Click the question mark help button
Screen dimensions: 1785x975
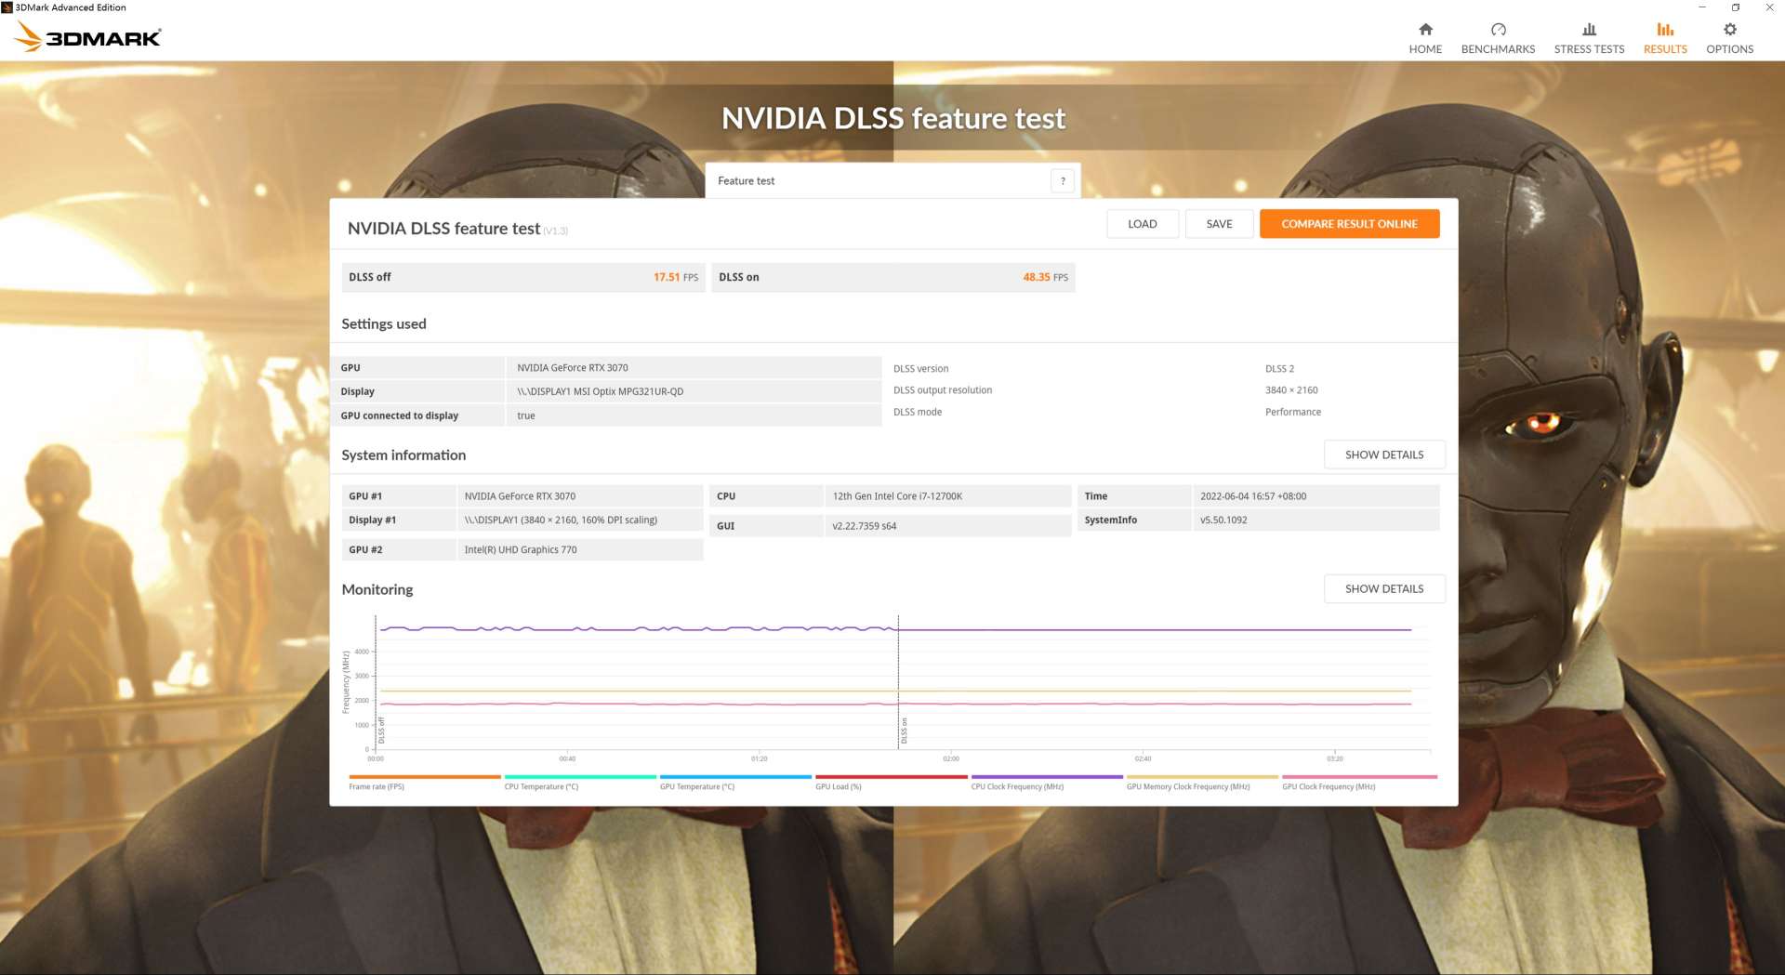click(1063, 181)
